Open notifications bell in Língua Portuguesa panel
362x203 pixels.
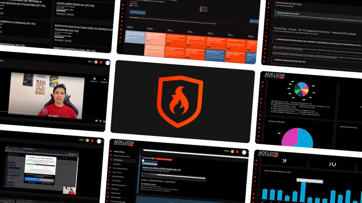pyautogui.click(x=237, y=152)
